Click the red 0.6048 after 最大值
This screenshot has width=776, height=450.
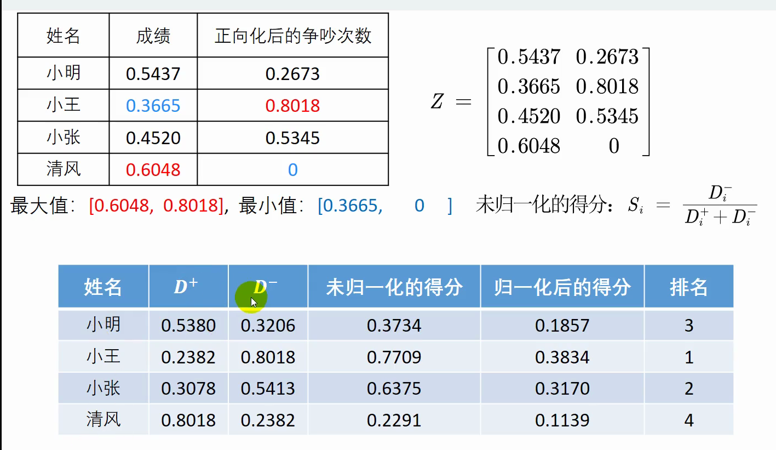pyautogui.click(x=122, y=206)
